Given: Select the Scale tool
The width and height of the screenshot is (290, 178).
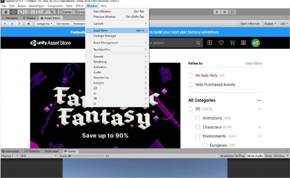Looking at the screenshot, I should 29,12.
